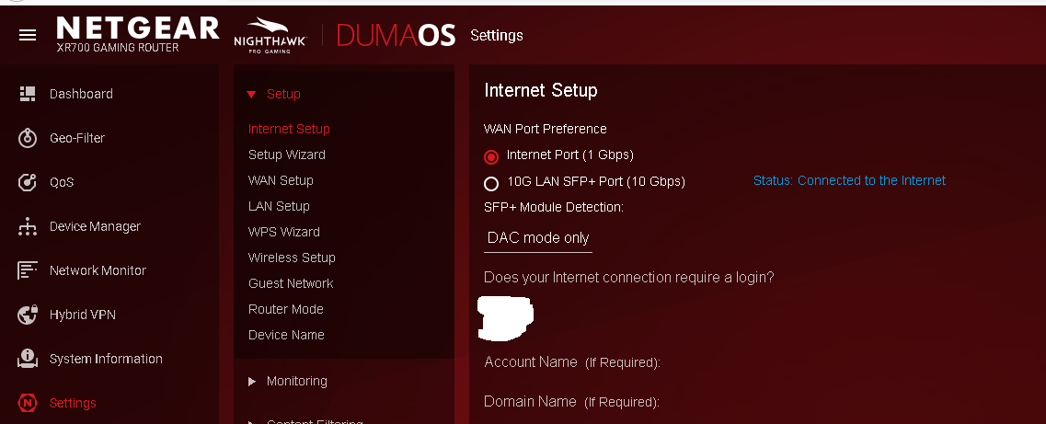This screenshot has height=424, width=1046.
Task: Expand the Monitoring section
Action: point(252,382)
